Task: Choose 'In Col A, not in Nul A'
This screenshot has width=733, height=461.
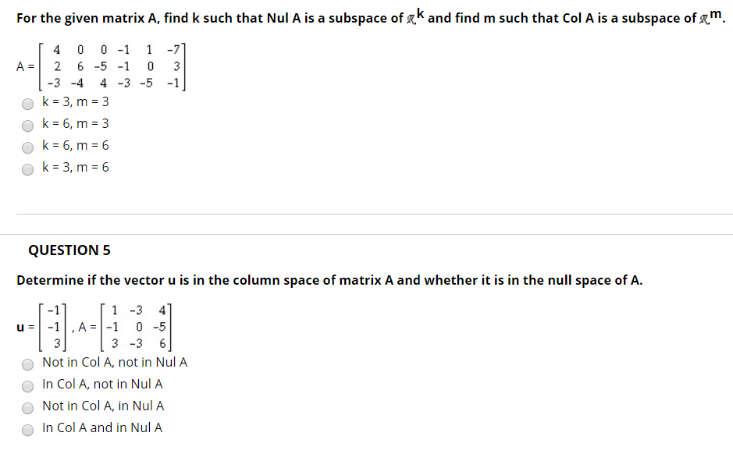Action: click(27, 386)
